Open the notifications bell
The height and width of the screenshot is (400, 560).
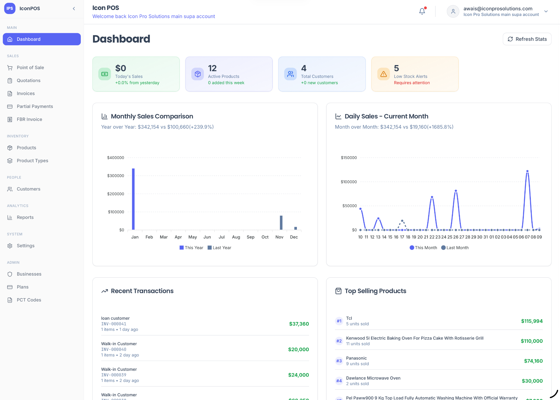tap(422, 11)
